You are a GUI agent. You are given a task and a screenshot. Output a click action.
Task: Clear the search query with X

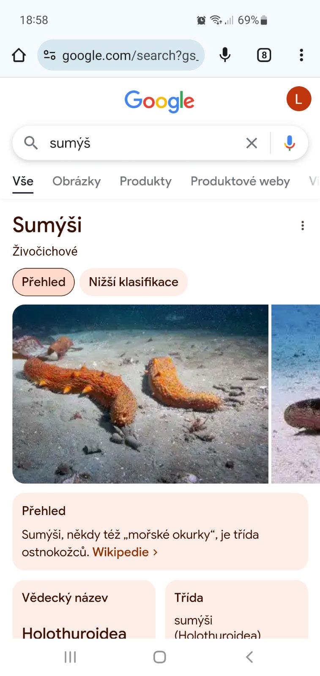[252, 143]
